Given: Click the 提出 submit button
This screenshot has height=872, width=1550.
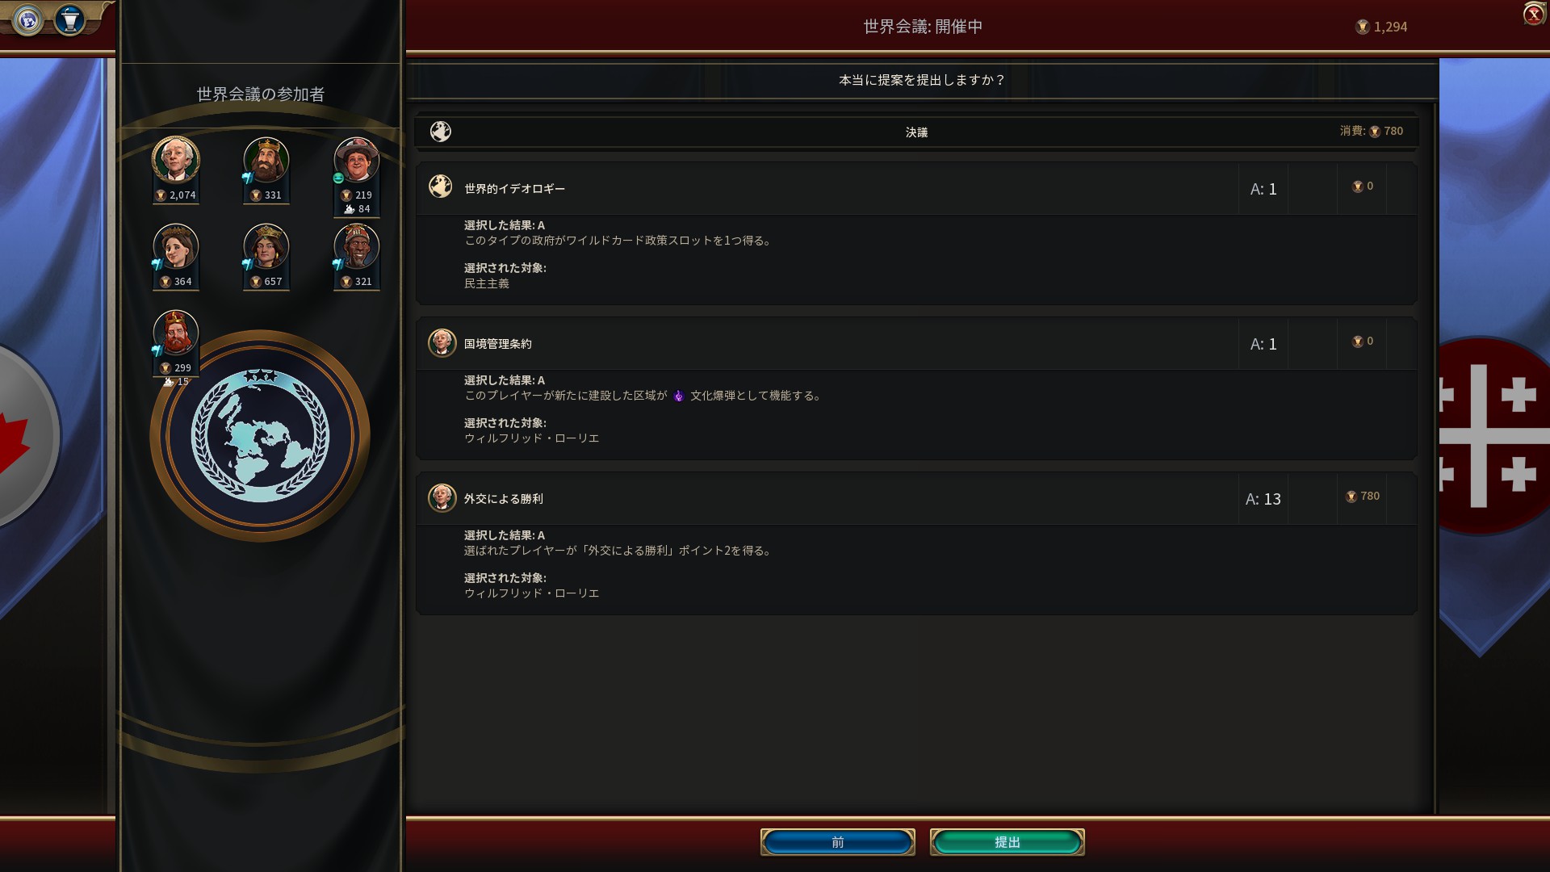Looking at the screenshot, I should pyautogui.click(x=1007, y=842).
